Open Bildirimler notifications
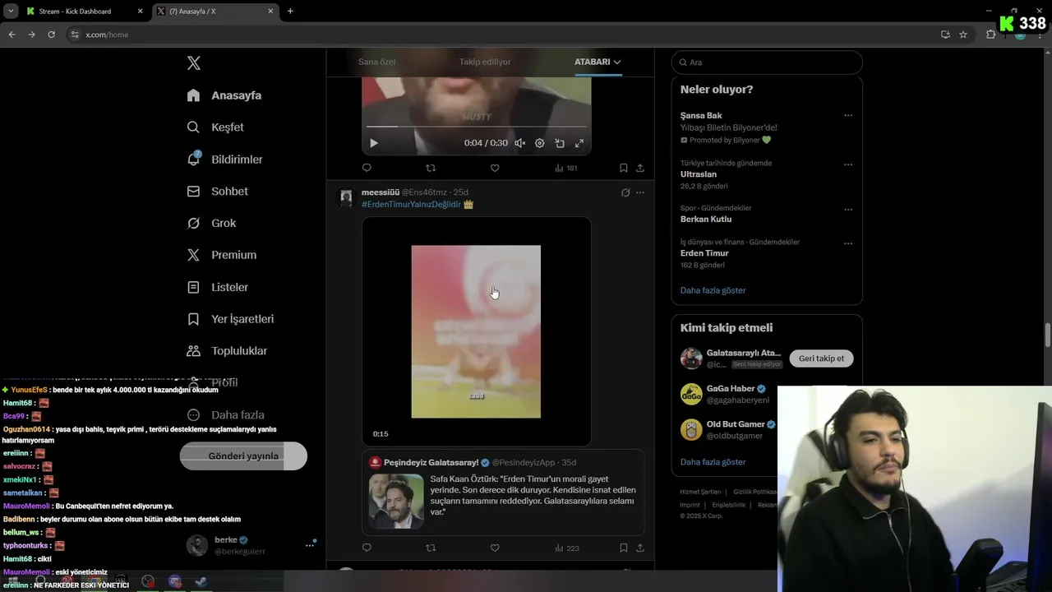This screenshot has width=1052, height=592. (224, 160)
